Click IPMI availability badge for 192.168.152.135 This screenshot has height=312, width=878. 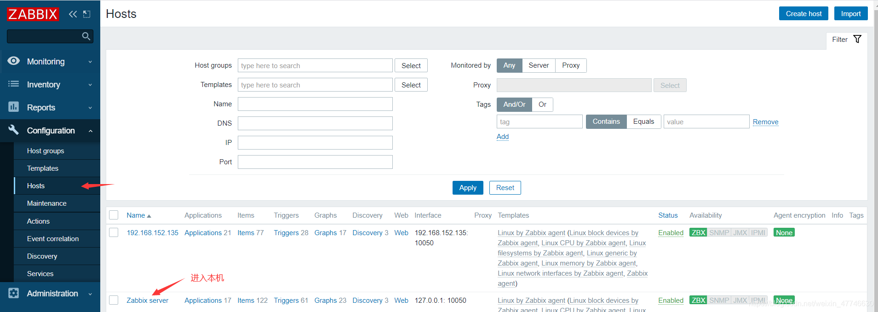[x=758, y=233]
